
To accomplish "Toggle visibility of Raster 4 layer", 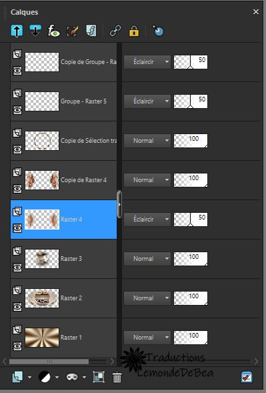I will point(17,228).
